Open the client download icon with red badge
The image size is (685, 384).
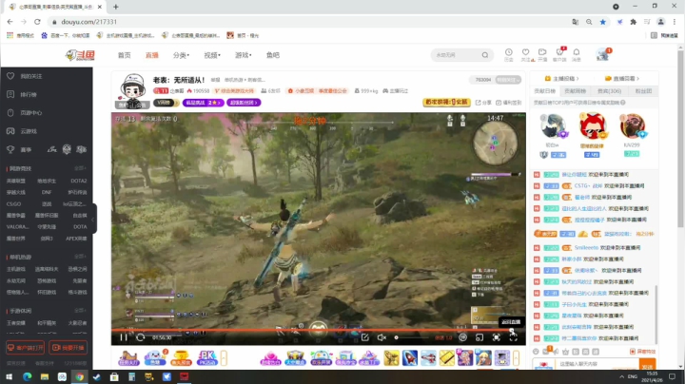559,54
